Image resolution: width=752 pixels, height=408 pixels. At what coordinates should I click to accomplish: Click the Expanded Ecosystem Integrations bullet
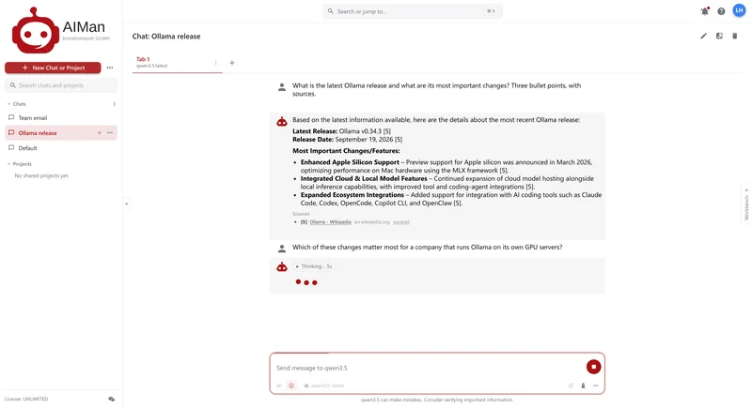click(451, 199)
